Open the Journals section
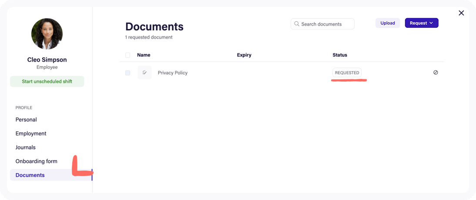Image resolution: width=476 pixels, height=200 pixels. [26, 148]
